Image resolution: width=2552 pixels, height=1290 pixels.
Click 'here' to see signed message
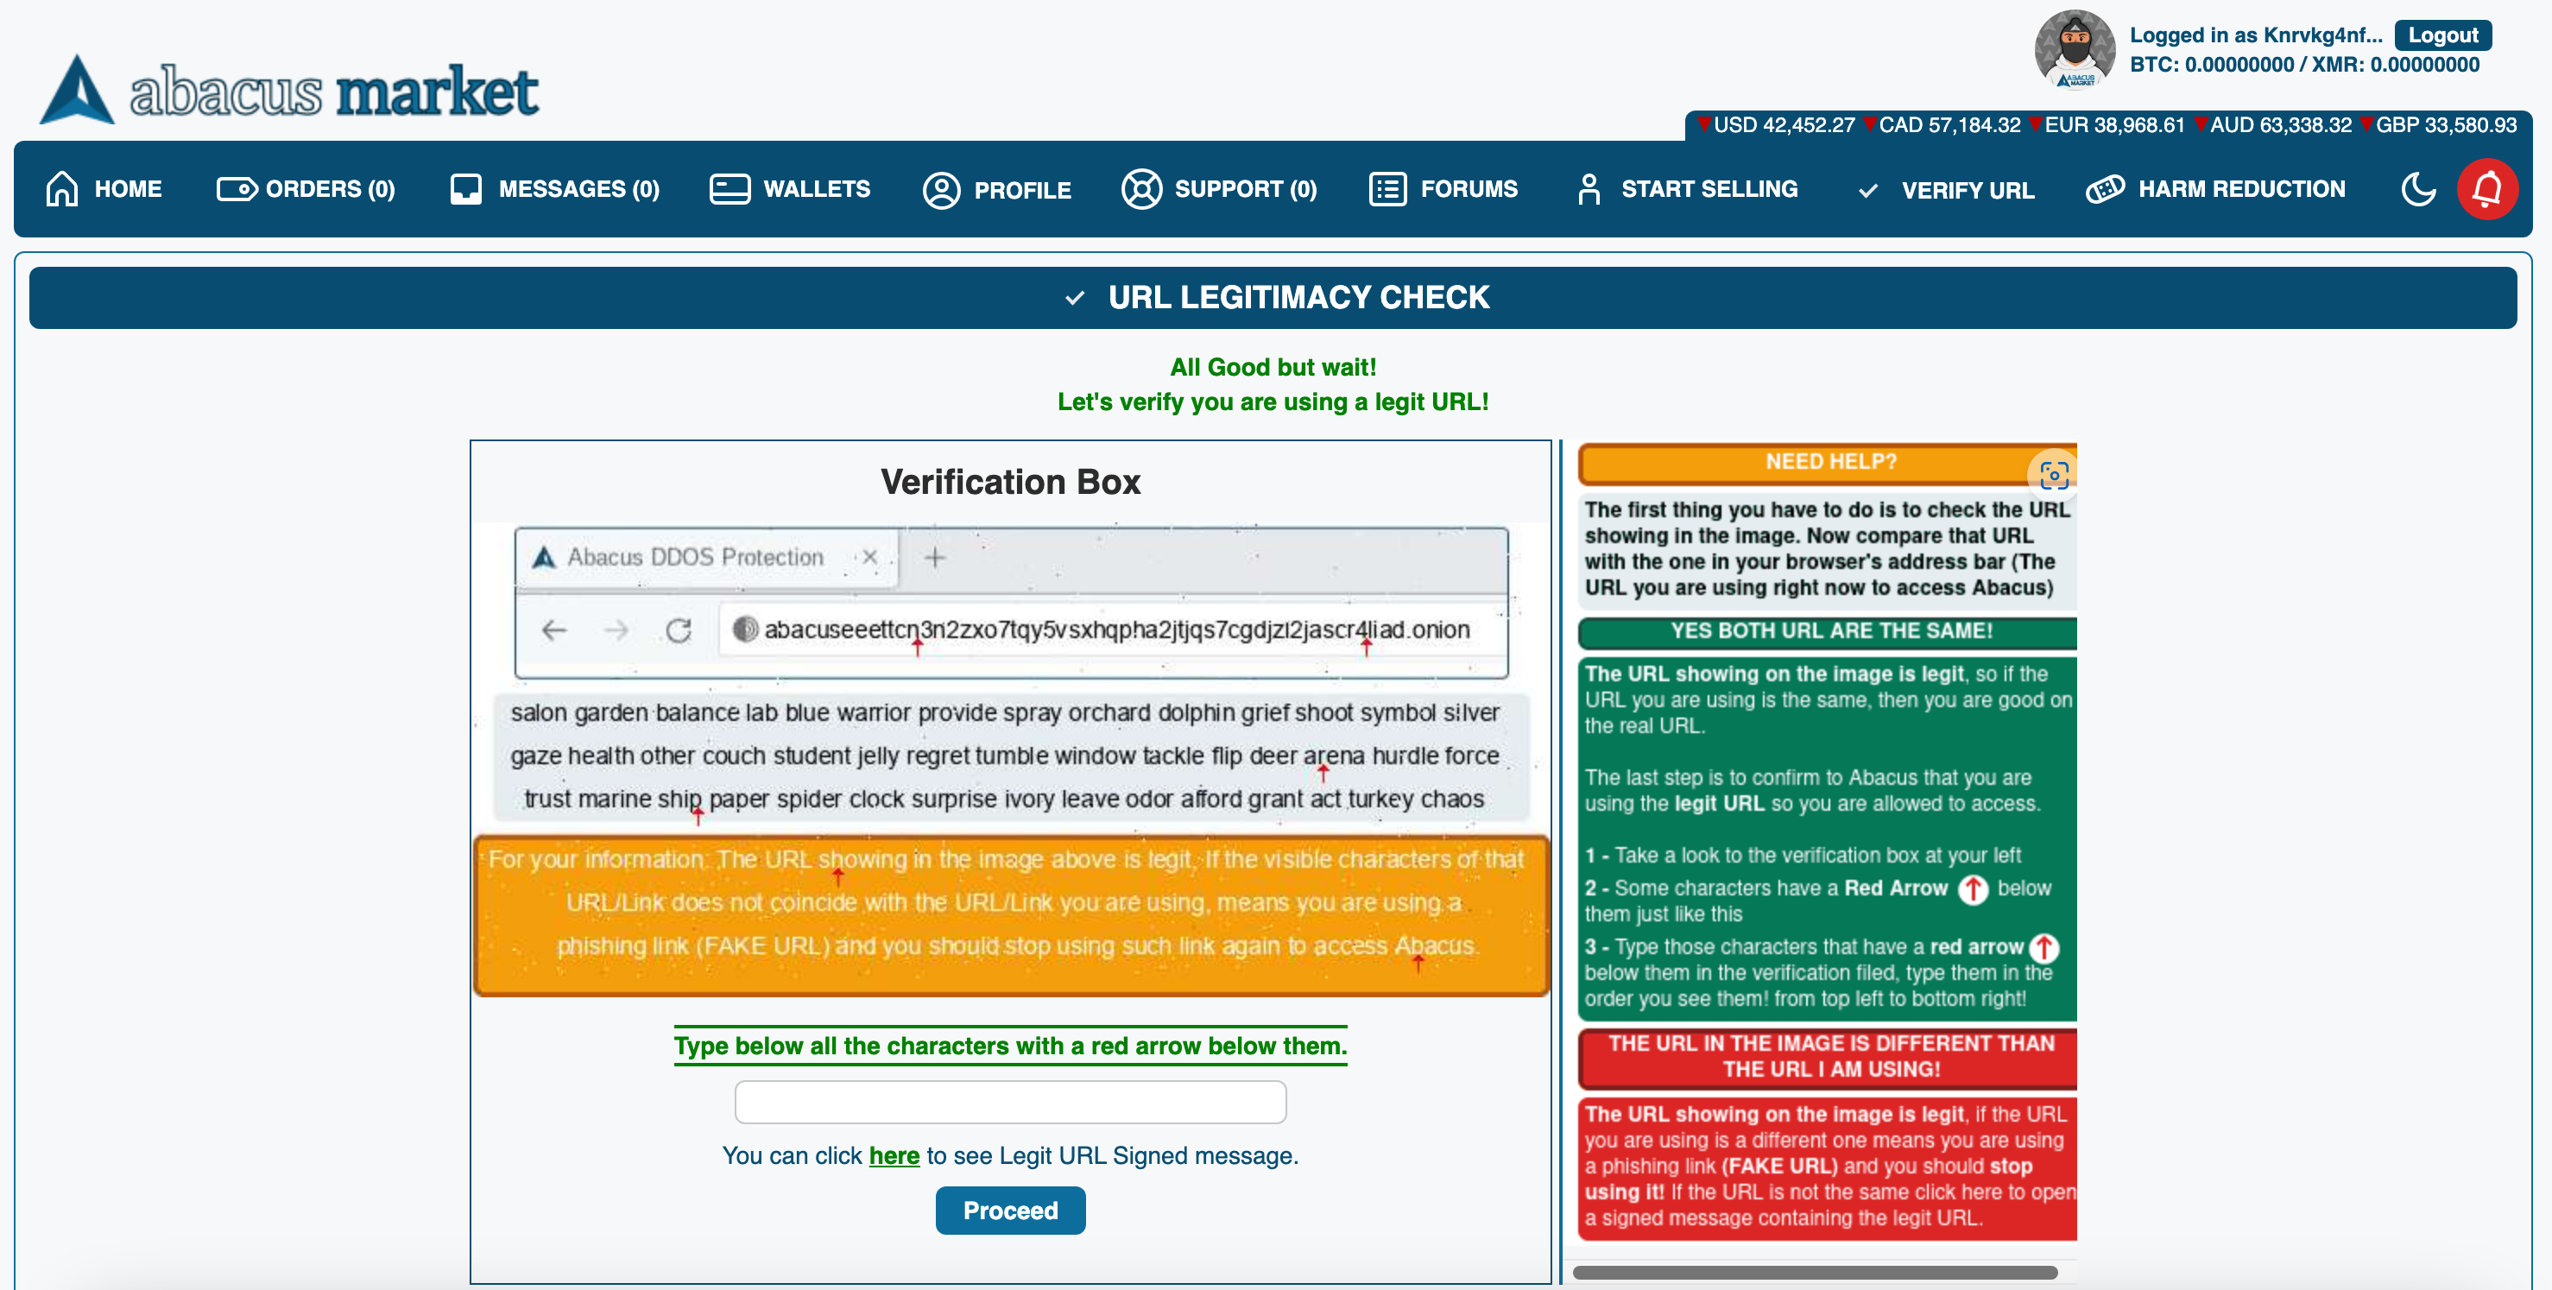coord(894,1155)
